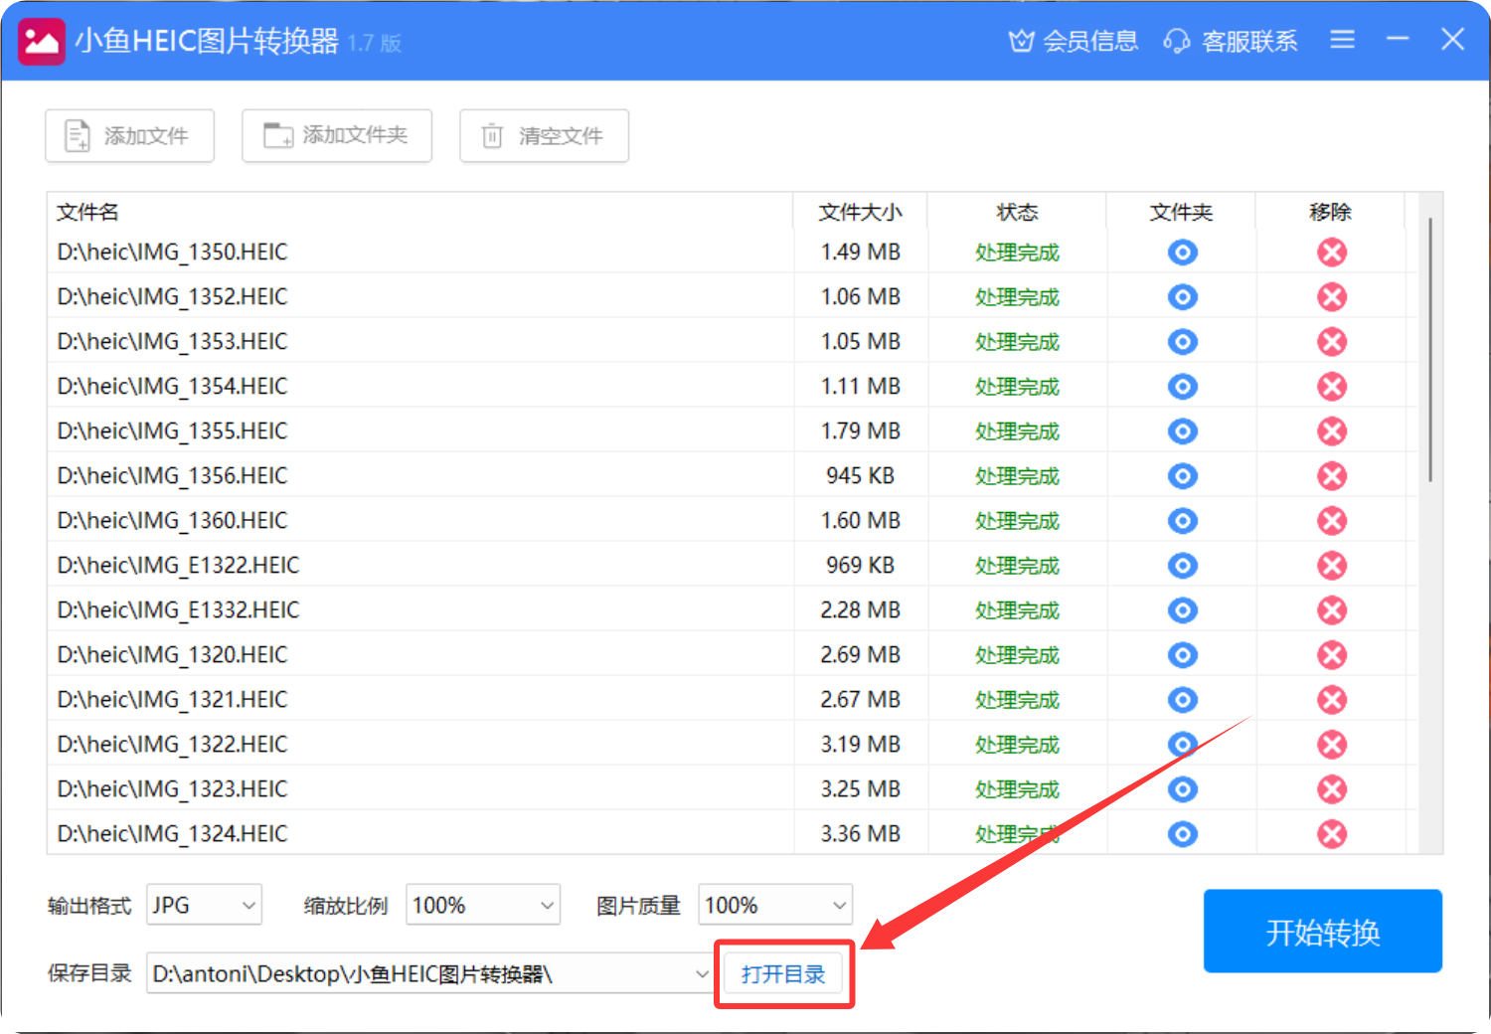
Task: Open member info (会员信息)
Action: coord(1074,41)
